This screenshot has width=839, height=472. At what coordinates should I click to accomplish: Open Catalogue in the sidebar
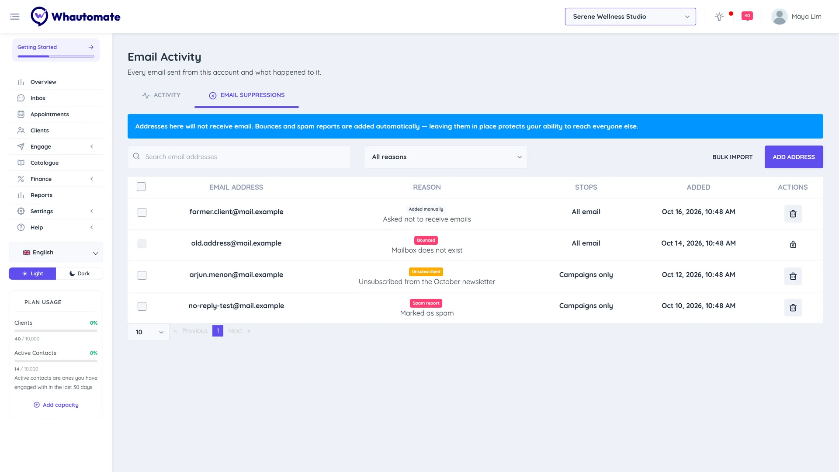click(x=56, y=163)
